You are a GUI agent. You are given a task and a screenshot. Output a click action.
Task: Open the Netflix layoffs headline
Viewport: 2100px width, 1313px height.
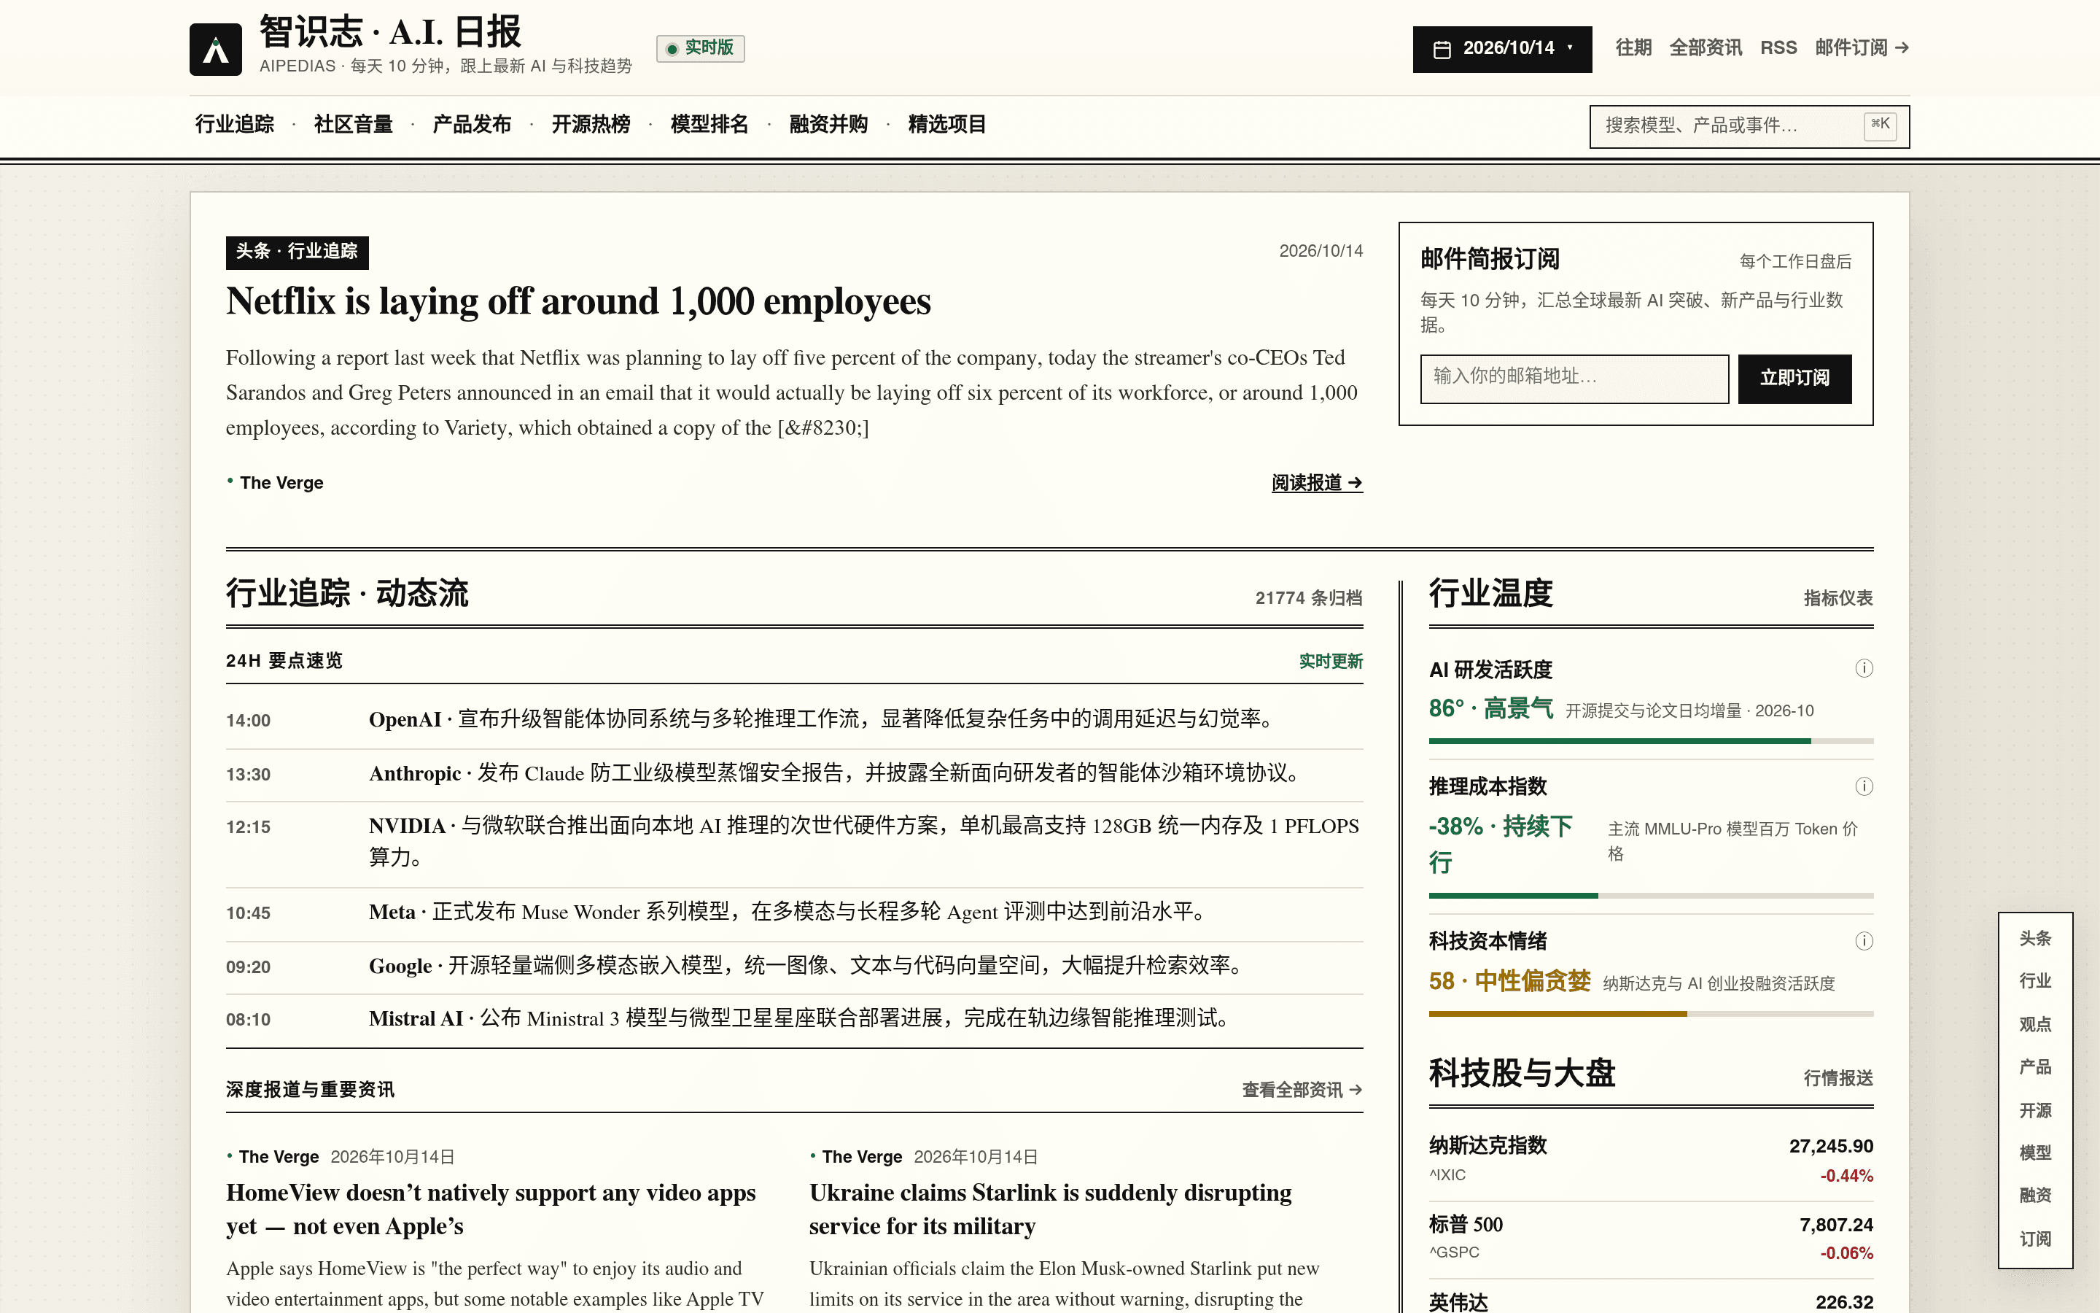(x=578, y=302)
